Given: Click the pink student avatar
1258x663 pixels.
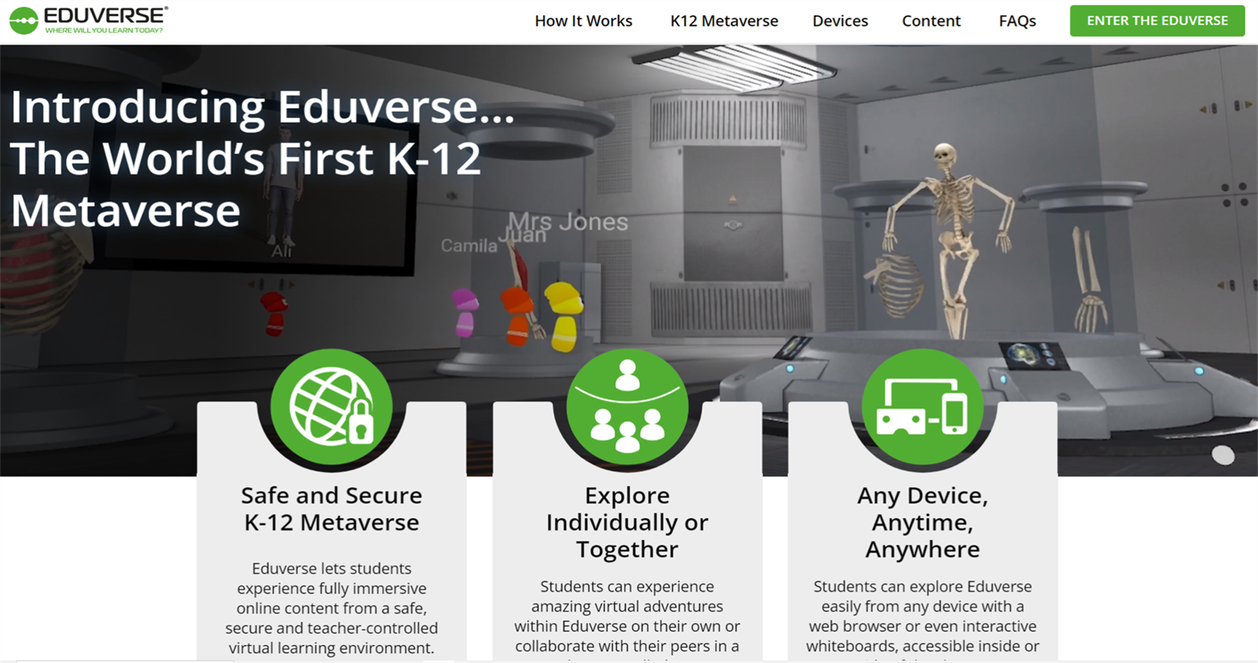Looking at the screenshot, I should (x=465, y=312).
